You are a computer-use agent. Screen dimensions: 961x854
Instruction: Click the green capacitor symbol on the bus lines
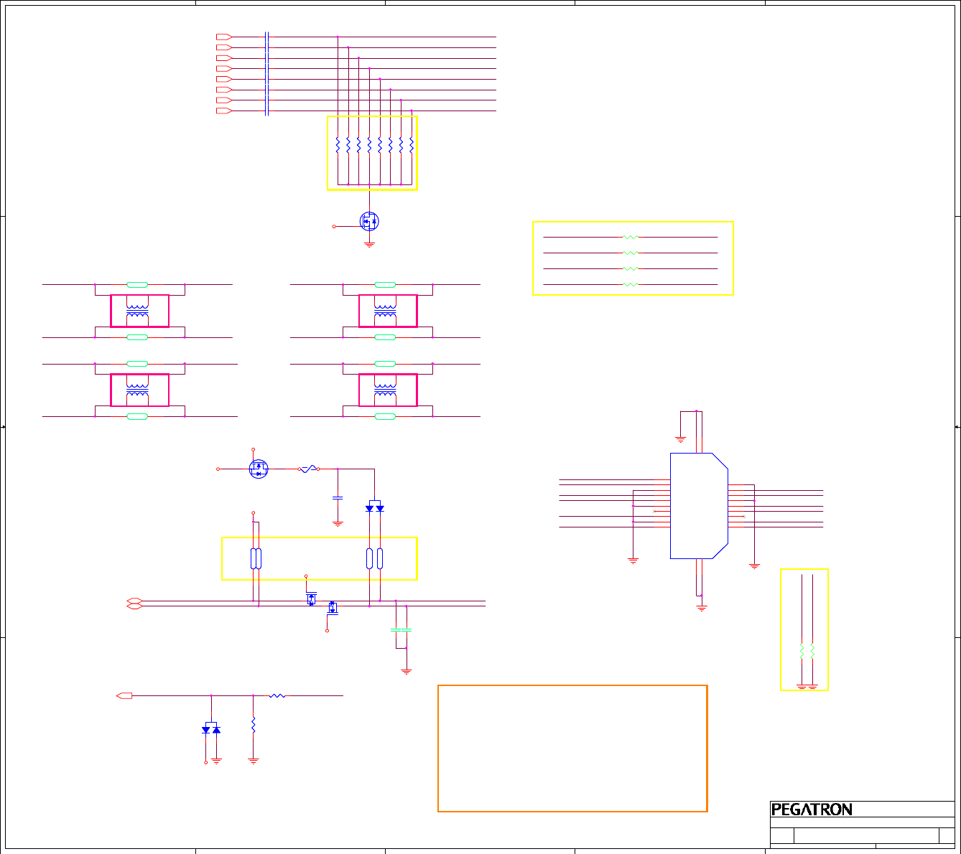tap(401, 629)
